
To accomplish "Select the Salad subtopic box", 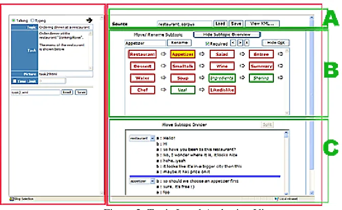I will pos(222,54).
